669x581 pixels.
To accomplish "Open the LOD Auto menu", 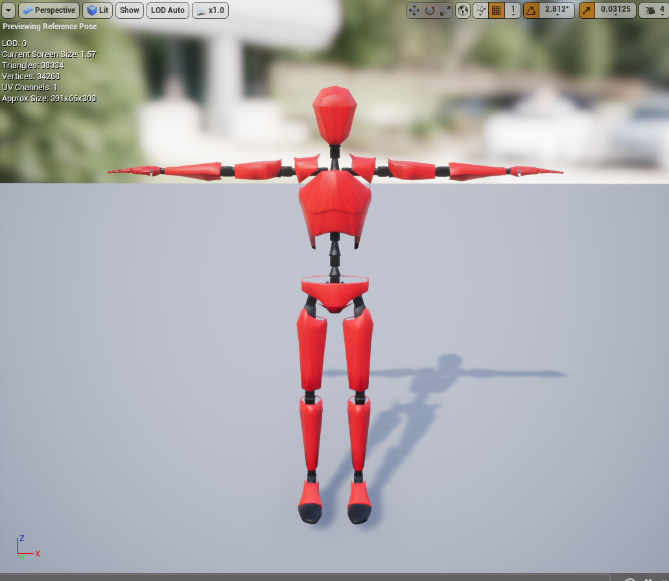I will point(168,10).
